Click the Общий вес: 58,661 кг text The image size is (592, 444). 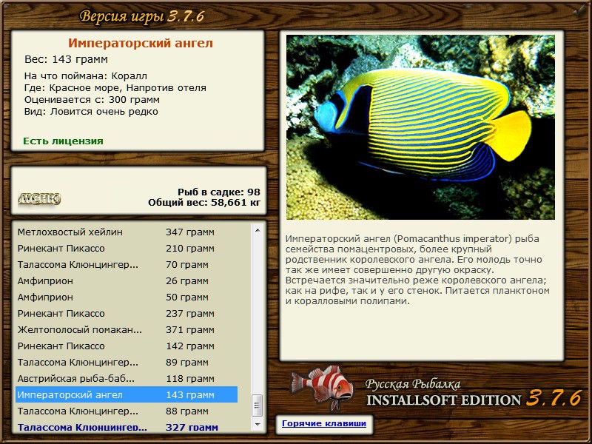pos(204,203)
